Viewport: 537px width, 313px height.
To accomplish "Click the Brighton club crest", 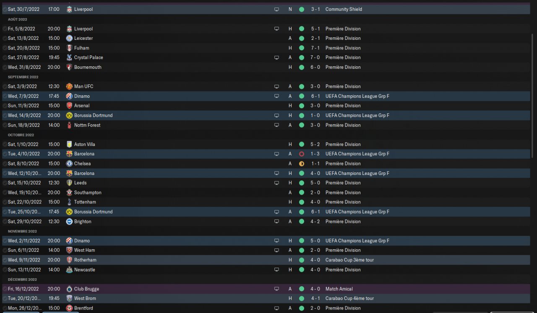I will 69,222.
